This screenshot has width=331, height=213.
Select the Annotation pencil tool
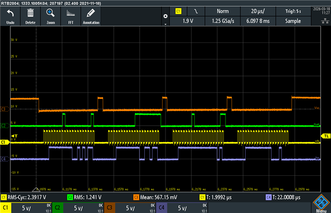click(x=91, y=16)
